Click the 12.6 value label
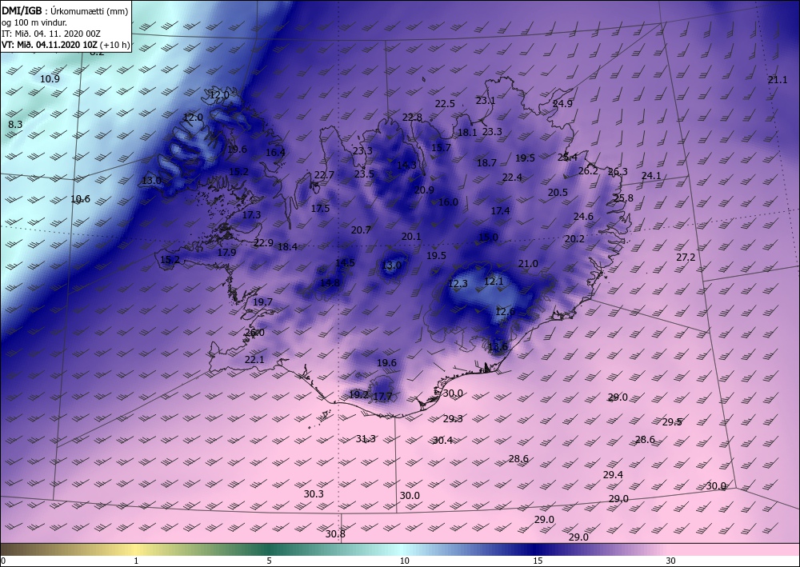 tap(505, 312)
